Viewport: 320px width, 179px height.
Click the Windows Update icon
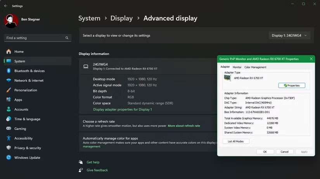point(9,158)
